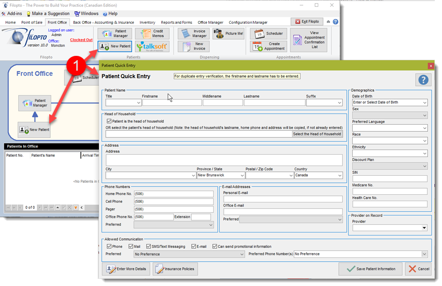Image resolution: width=442 pixels, height=286 pixels.
Task: Expand the Race dropdown
Action: point(424,140)
